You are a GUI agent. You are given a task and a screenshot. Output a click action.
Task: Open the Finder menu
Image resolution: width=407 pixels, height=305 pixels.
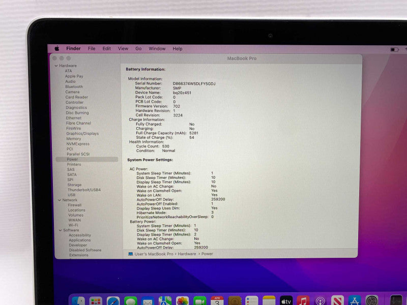(x=73, y=48)
